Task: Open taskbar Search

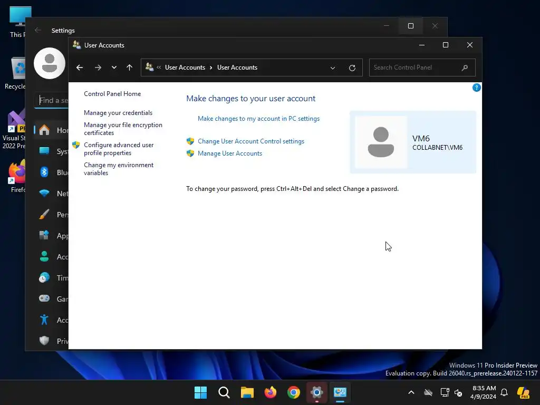Action: pyautogui.click(x=224, y=392)
